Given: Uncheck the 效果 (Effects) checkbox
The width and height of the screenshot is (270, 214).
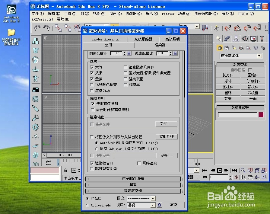Looking at the screenshot, I should [92, 73].
